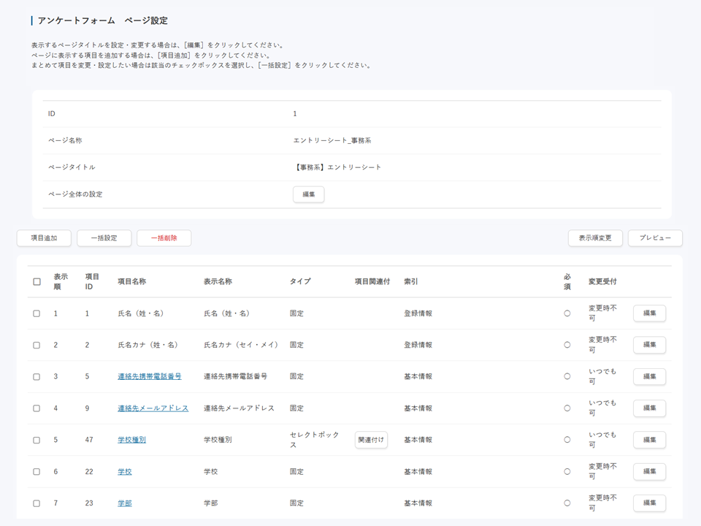Click 編集 button for 学校 row

point(649,472)
